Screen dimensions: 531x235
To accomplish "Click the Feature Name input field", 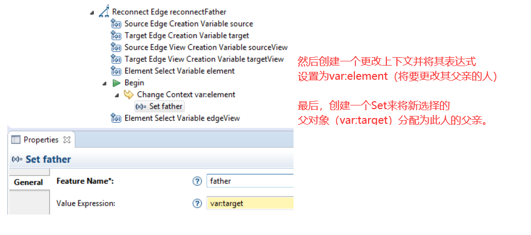I will 250,181.
